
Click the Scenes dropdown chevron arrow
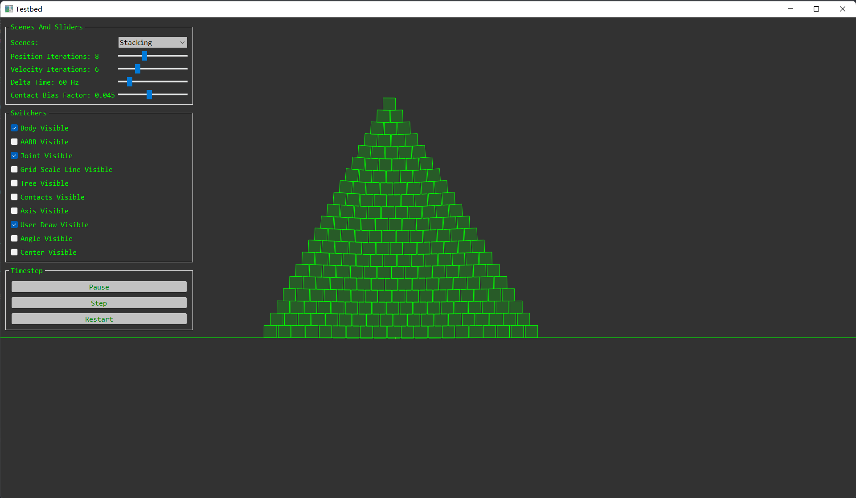[x=182, y=42]
